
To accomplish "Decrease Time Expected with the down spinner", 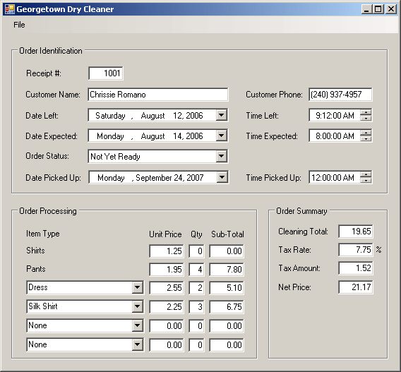I will coord(366,138).
